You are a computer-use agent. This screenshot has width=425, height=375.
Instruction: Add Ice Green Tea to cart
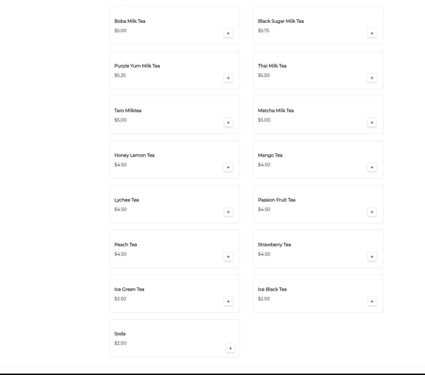point(228,301)
